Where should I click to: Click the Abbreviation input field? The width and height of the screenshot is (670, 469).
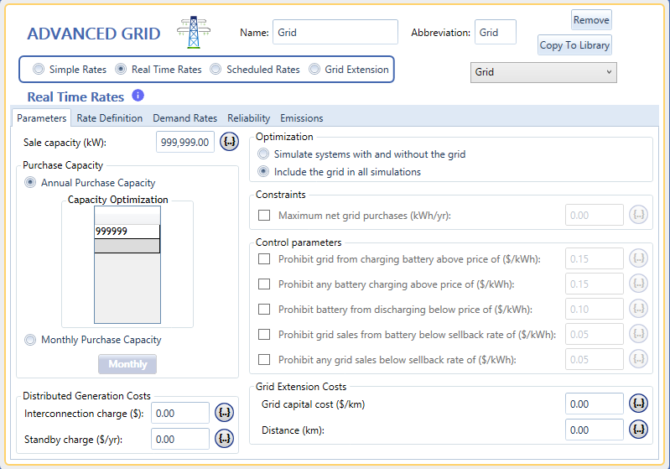496,32
